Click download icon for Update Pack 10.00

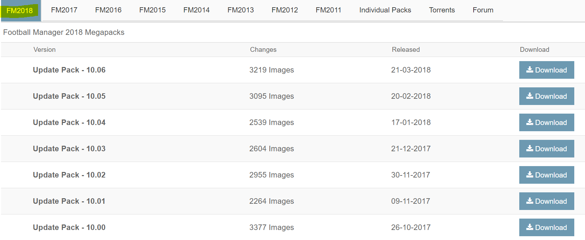(x=530, y=227)
